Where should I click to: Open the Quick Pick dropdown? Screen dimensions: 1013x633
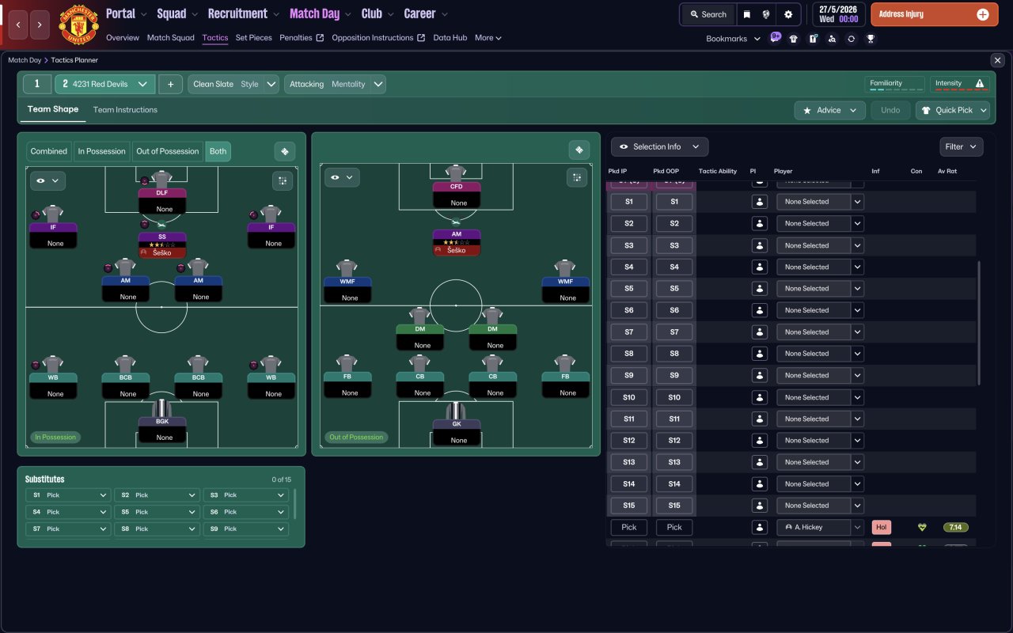coord(953,110)
